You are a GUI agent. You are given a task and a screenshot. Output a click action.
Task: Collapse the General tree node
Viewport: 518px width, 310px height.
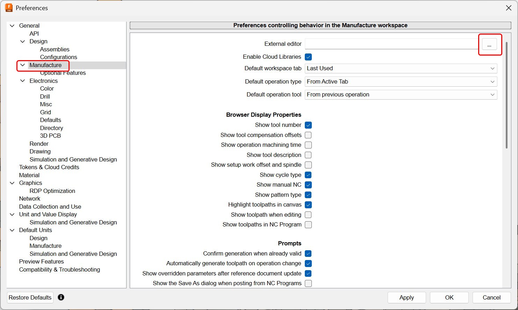click(x=12, y=26)
